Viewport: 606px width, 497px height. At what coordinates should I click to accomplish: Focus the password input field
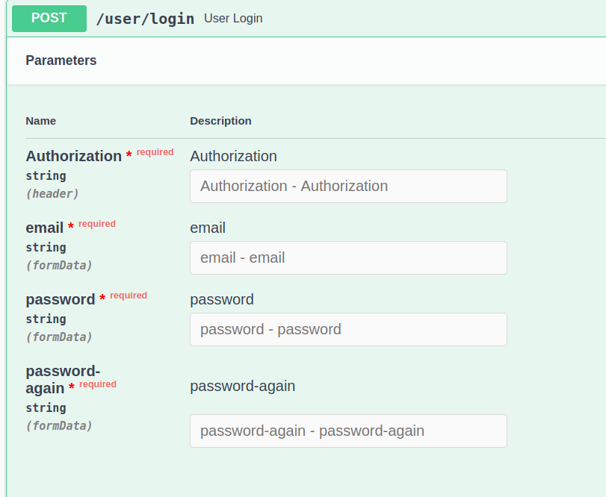348,329
